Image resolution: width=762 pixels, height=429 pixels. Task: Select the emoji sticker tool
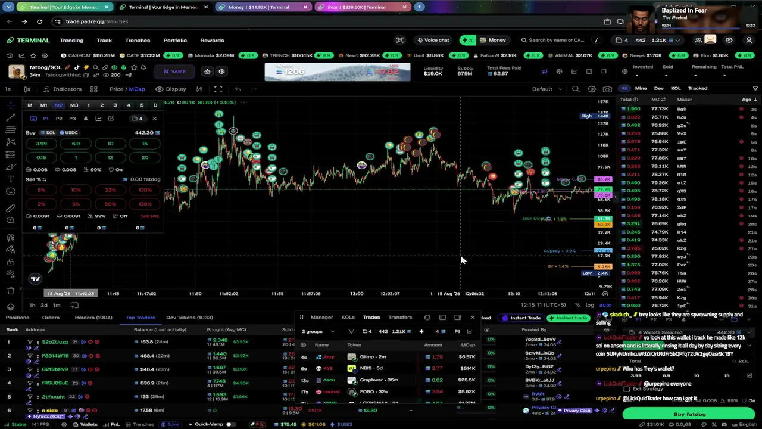tap(11, 191)
